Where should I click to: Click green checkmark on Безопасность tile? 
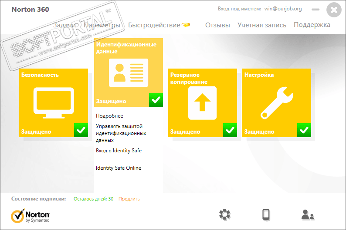pyautogui.click(x=81, y=130)
